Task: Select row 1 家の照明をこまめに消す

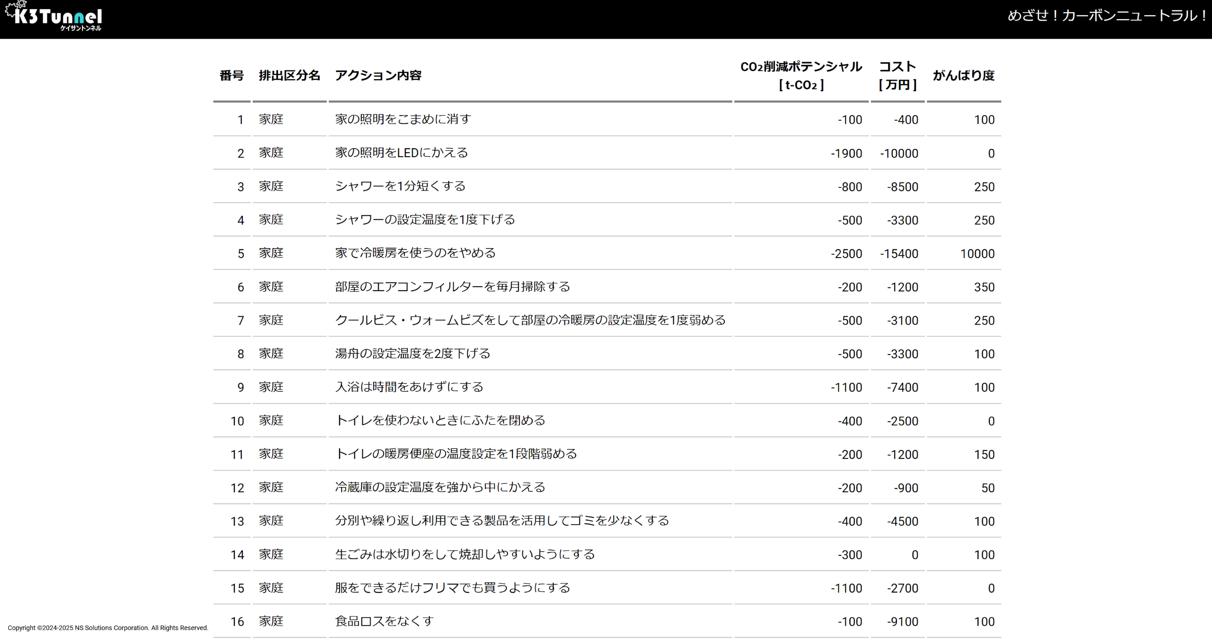Action: 403,119
